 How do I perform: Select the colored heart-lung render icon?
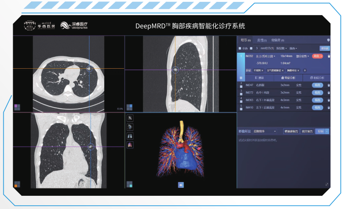130,145
